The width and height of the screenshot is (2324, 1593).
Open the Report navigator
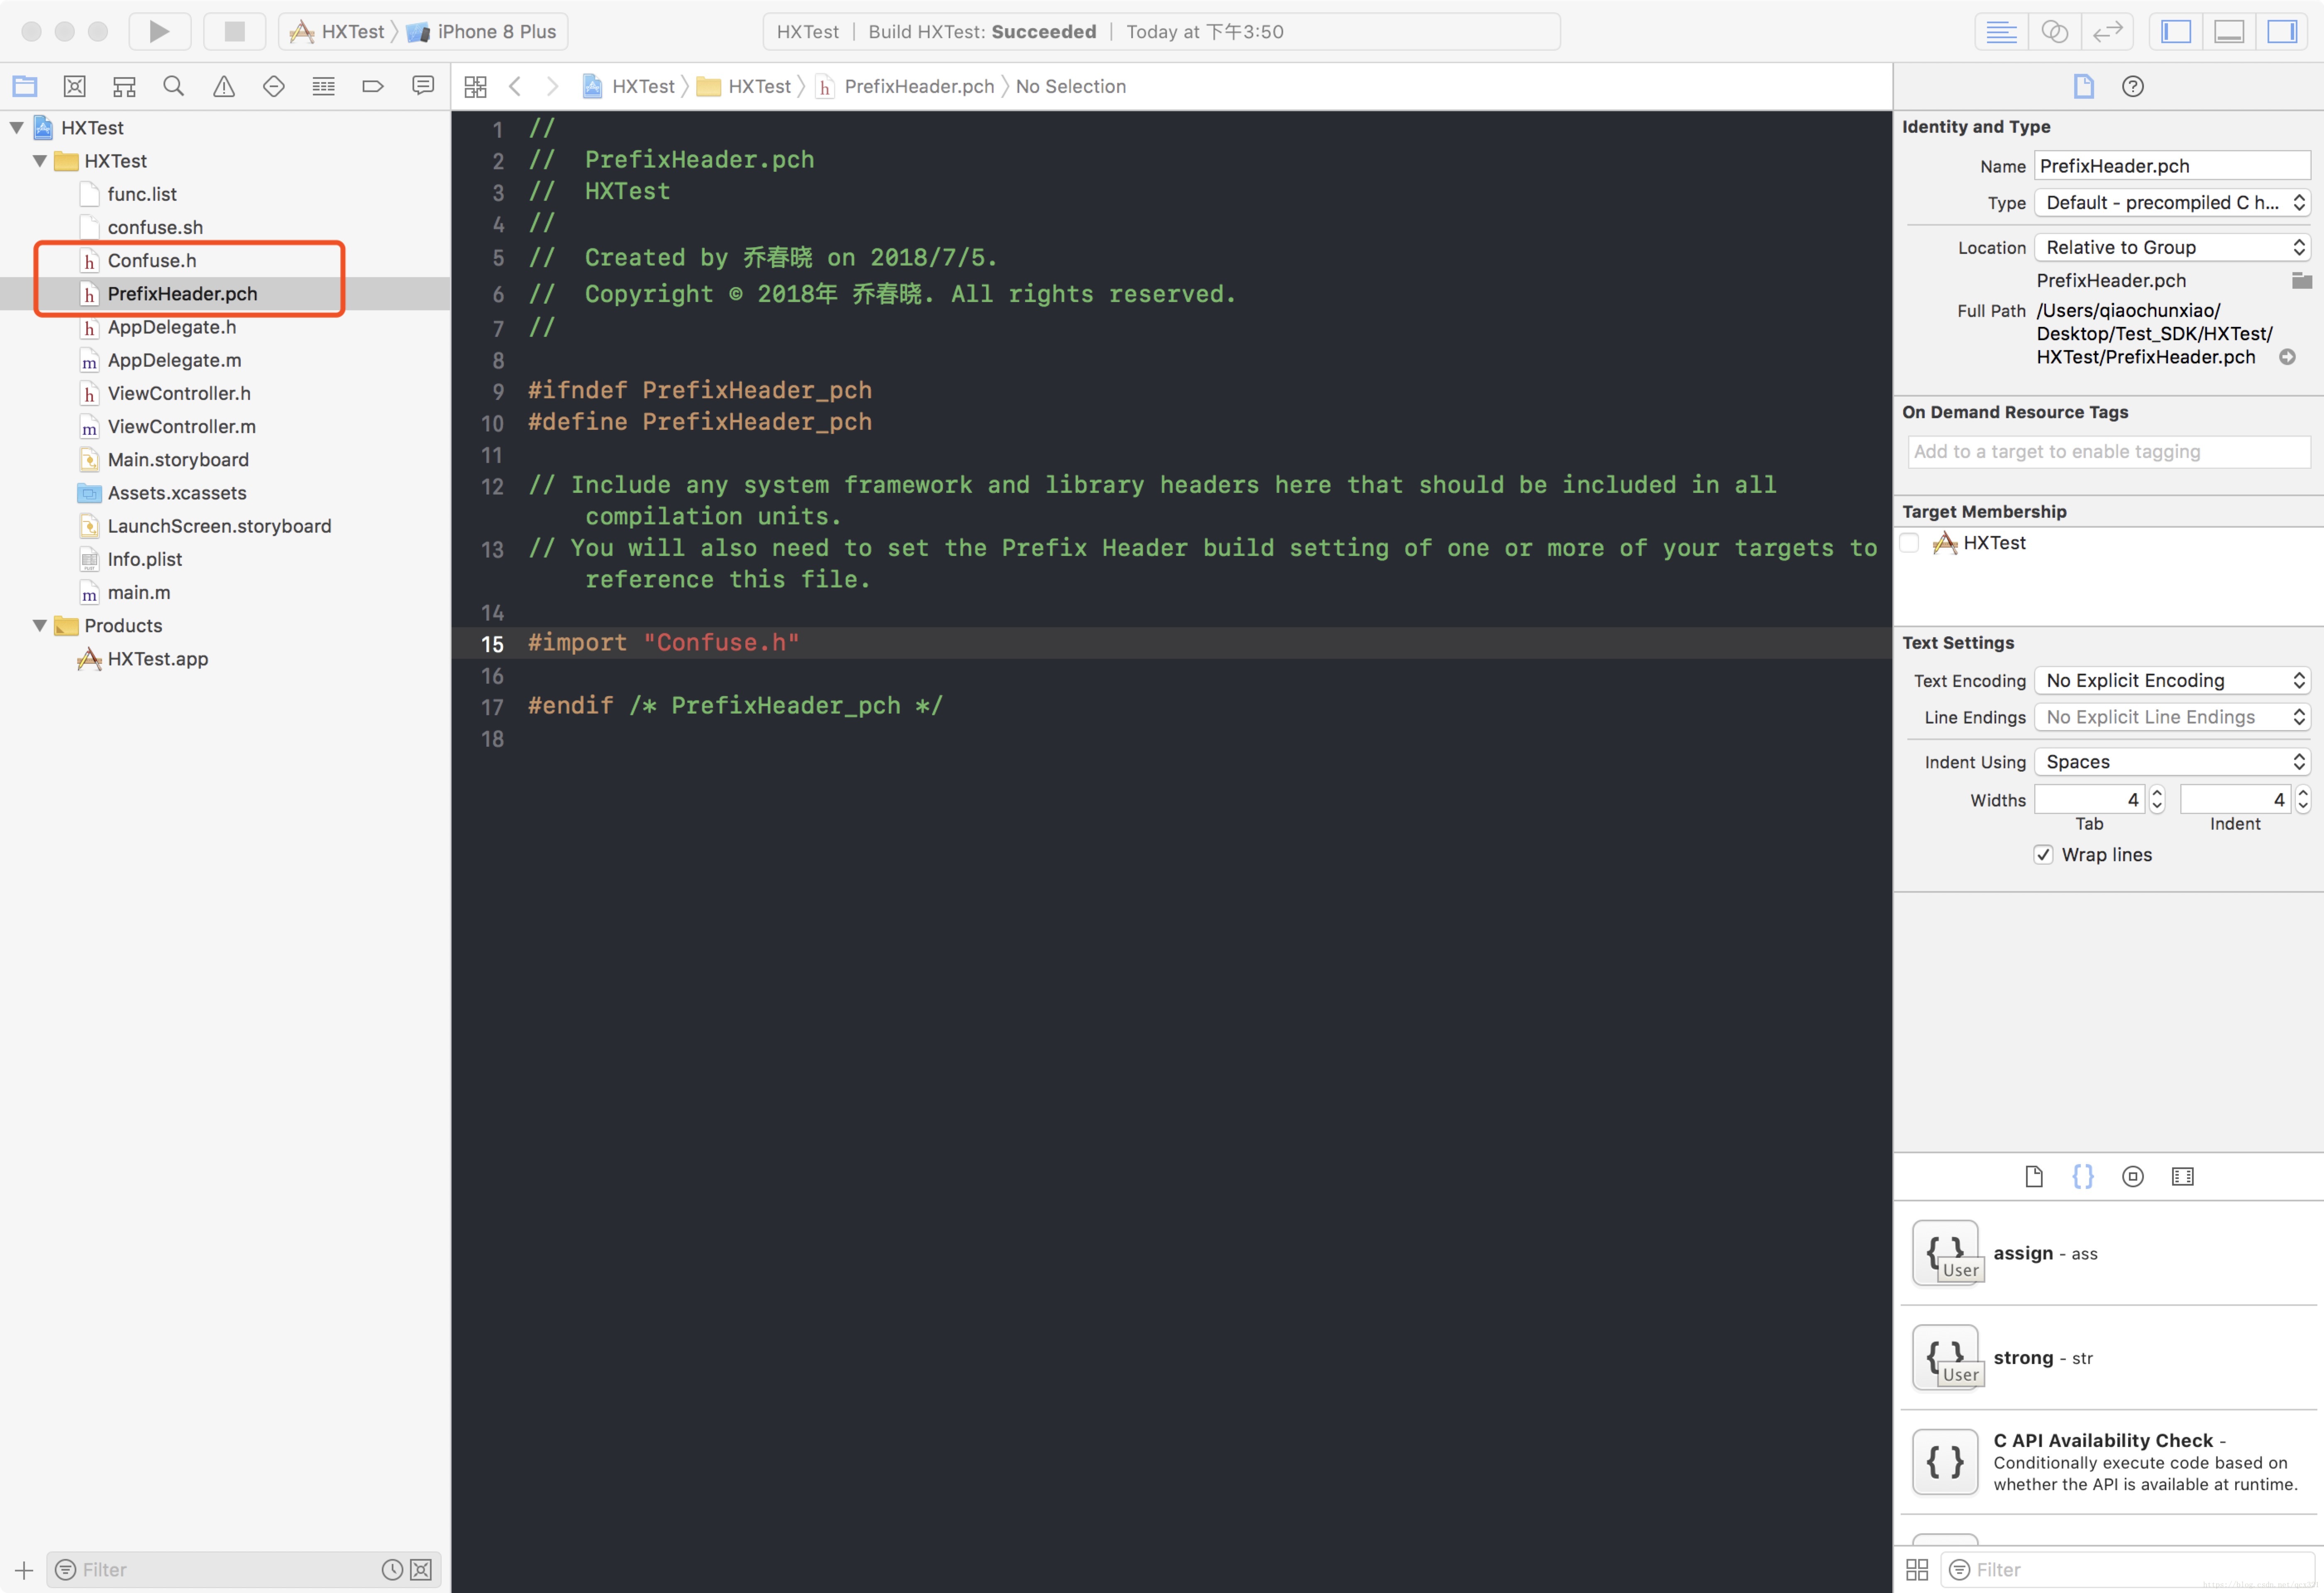(423, 86)
